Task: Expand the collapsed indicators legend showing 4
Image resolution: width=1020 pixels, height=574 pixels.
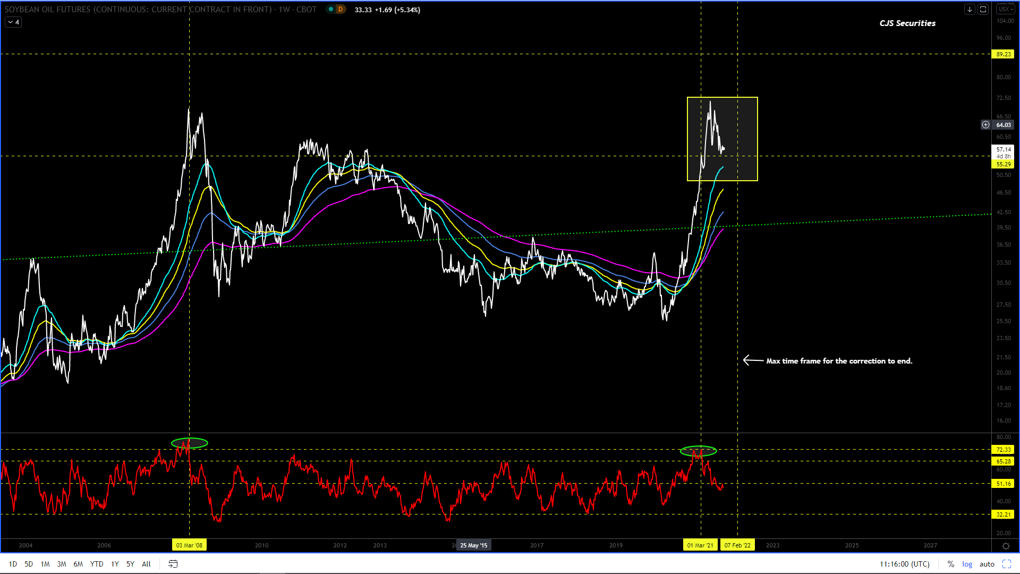Action: [14, 22]
